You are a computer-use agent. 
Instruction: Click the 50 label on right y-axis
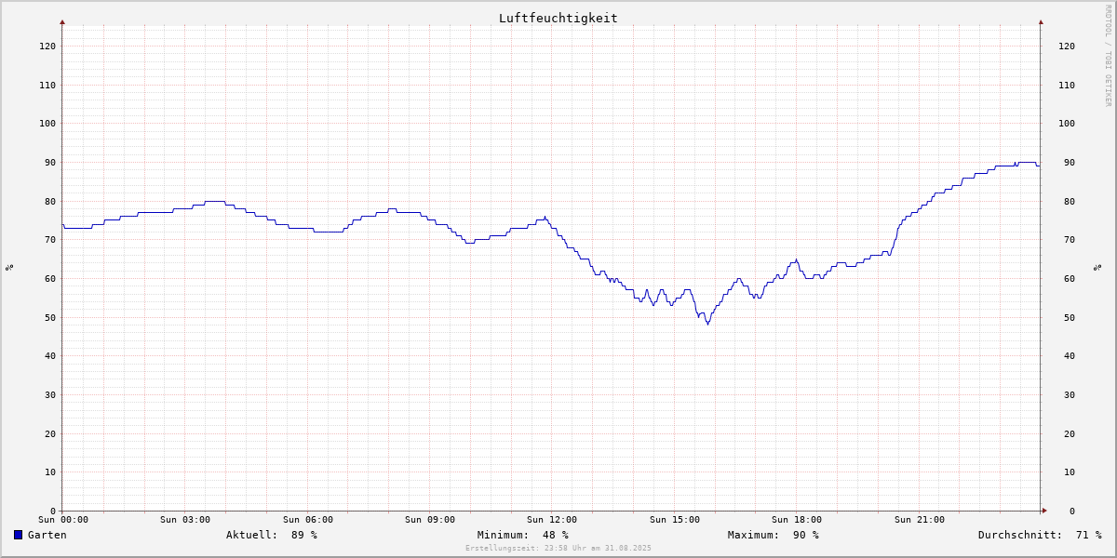1069,318
